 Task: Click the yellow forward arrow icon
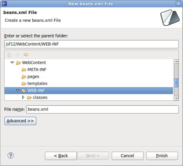coord(26,55)
